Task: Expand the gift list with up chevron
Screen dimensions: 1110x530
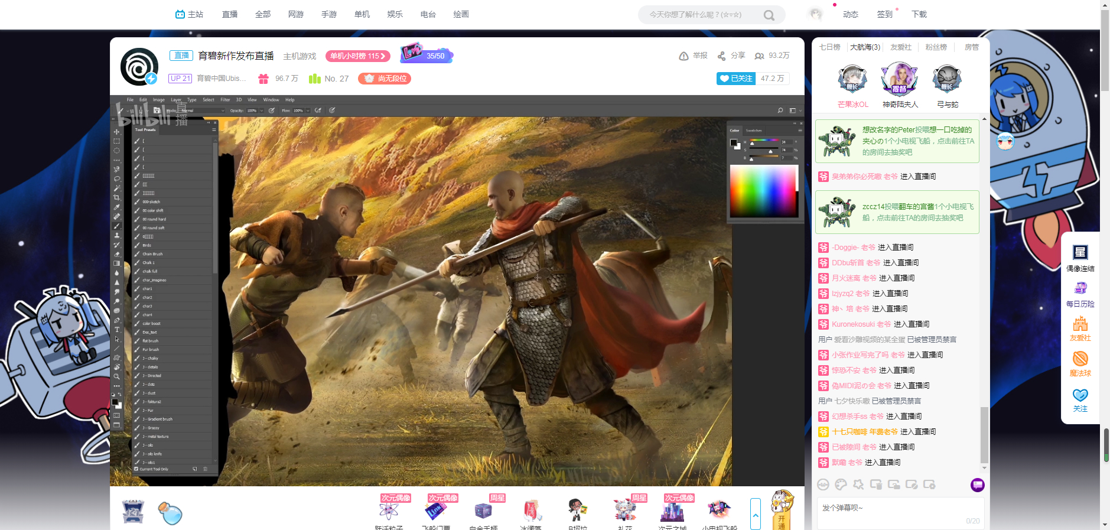Action: click(755, 514)
